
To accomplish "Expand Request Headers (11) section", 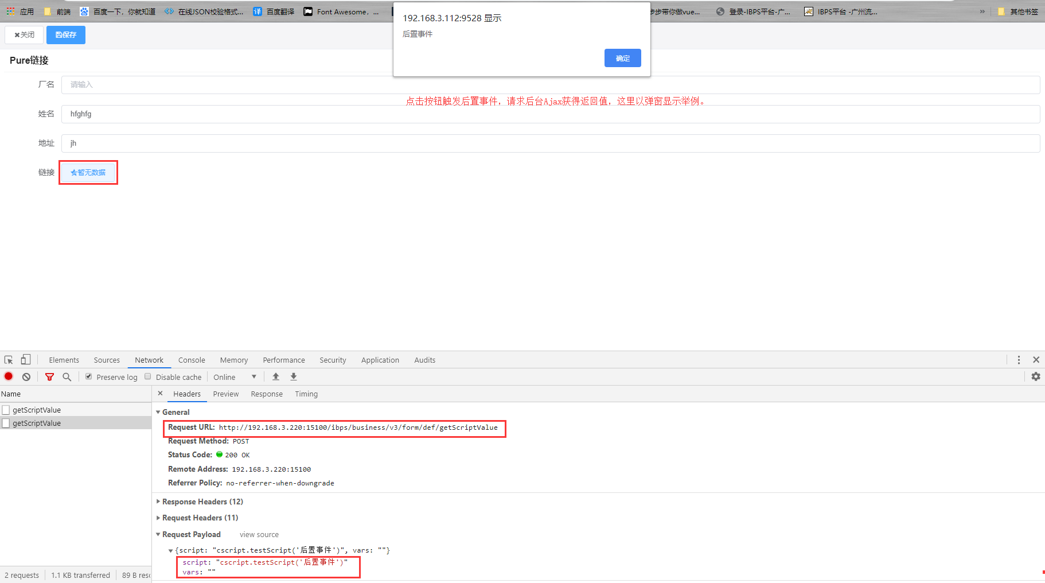I will coord(200,518).
